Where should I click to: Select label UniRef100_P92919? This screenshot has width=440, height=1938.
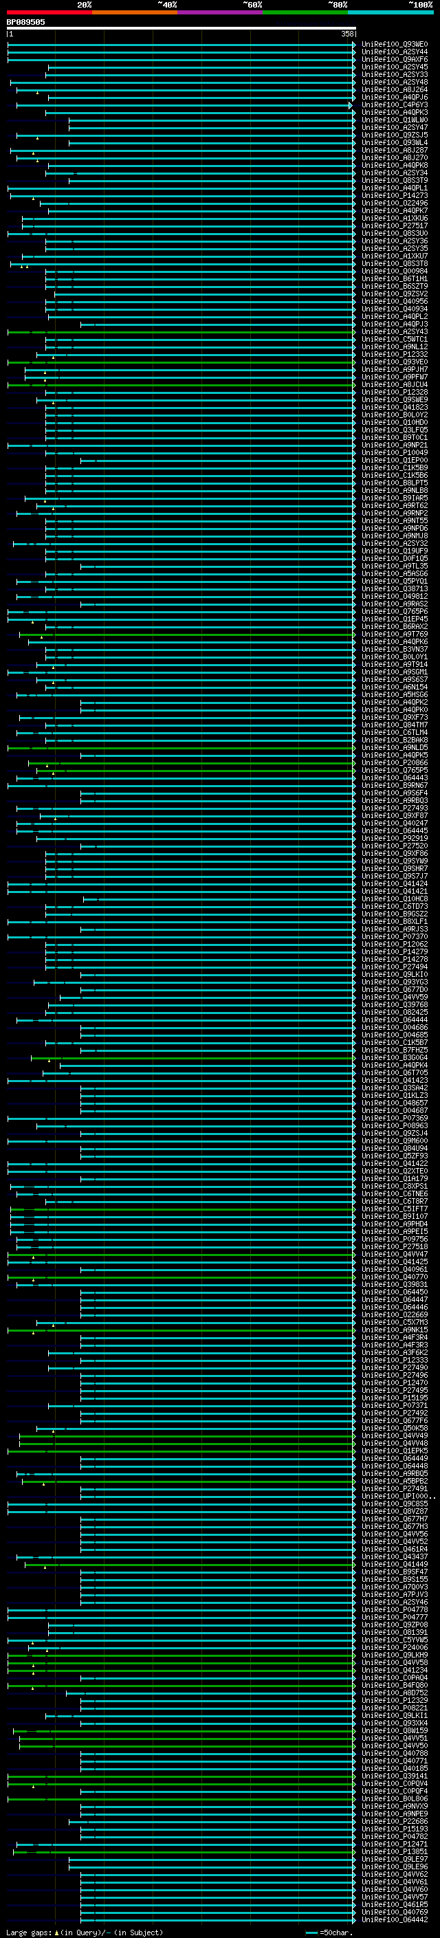click(x=395, y=839)
